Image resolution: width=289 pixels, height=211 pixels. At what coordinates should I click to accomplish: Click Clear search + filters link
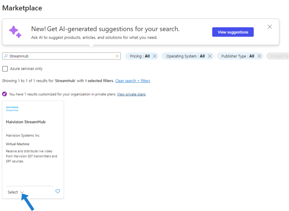pos(132,81)
